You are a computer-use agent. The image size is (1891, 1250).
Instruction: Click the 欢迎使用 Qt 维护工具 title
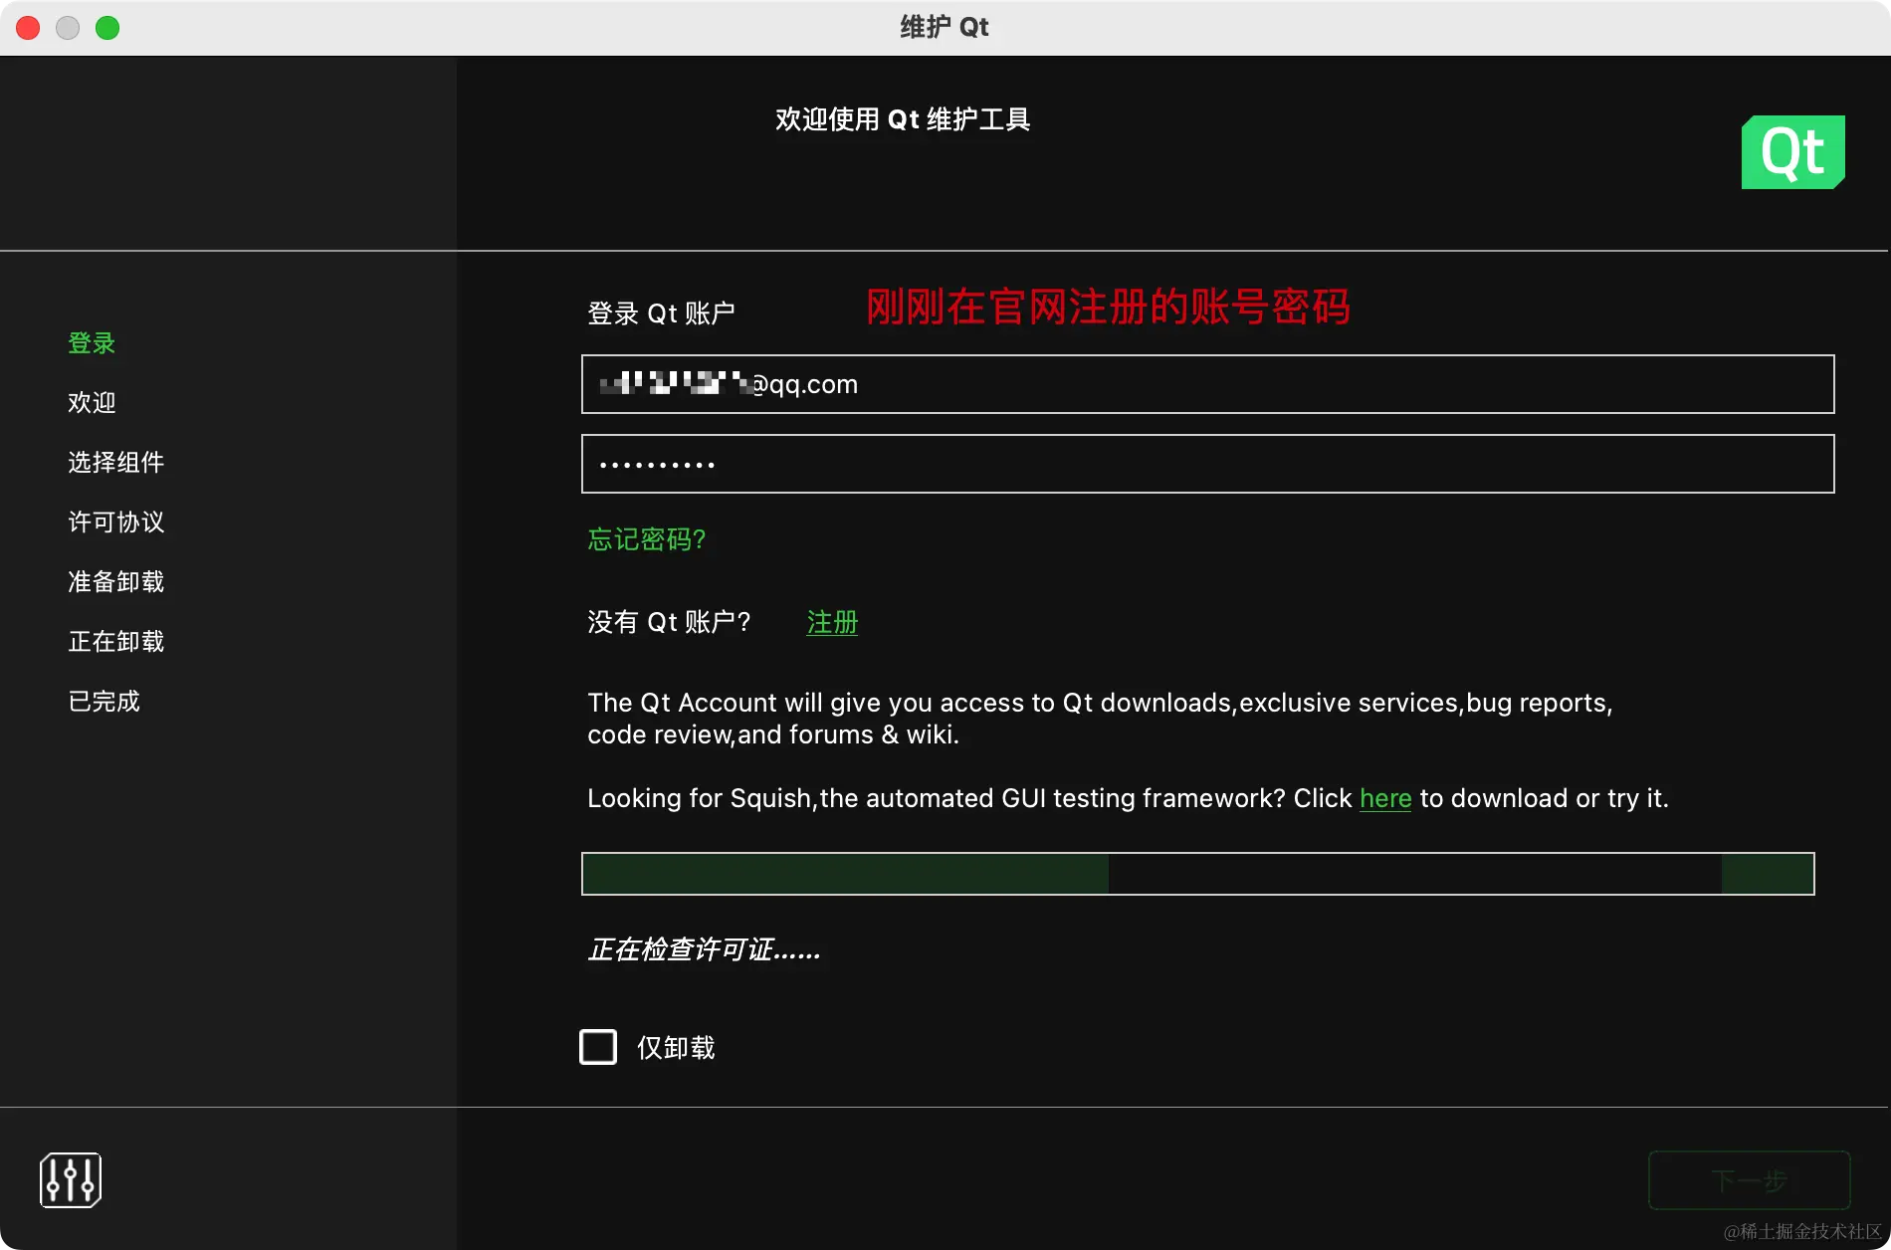[x=903, y=119]
